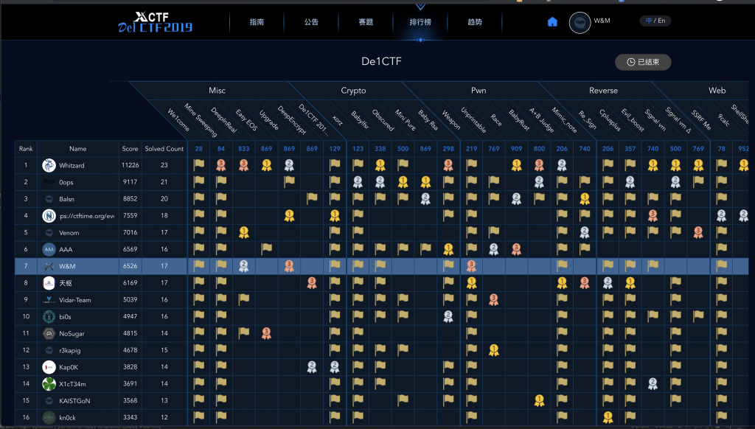Click the rank 4 team's bronze medal

click(x=653, y=216)
